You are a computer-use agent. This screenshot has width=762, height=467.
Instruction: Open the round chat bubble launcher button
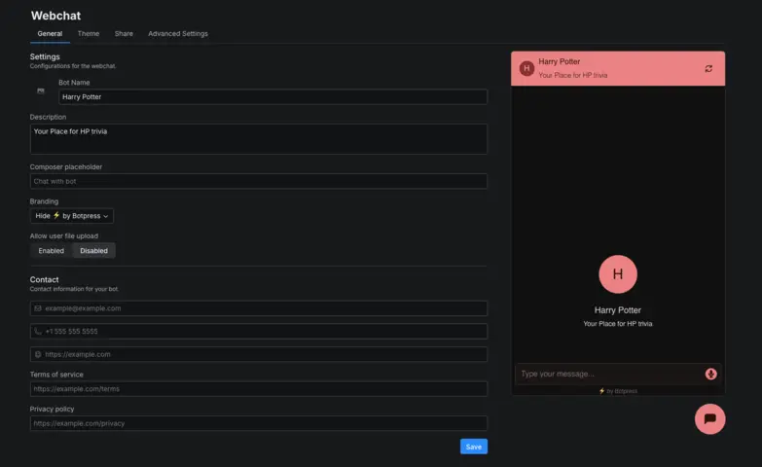pos(709,419)
